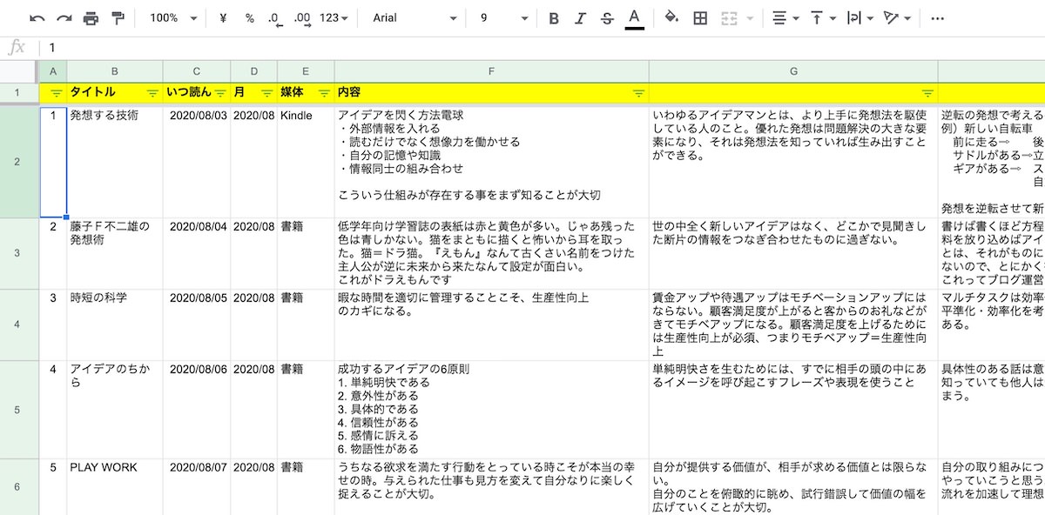Select cell starting with いわゆるアイデアマンとは
Viewport: 1045px width, 515px height.
click(793, 162)
